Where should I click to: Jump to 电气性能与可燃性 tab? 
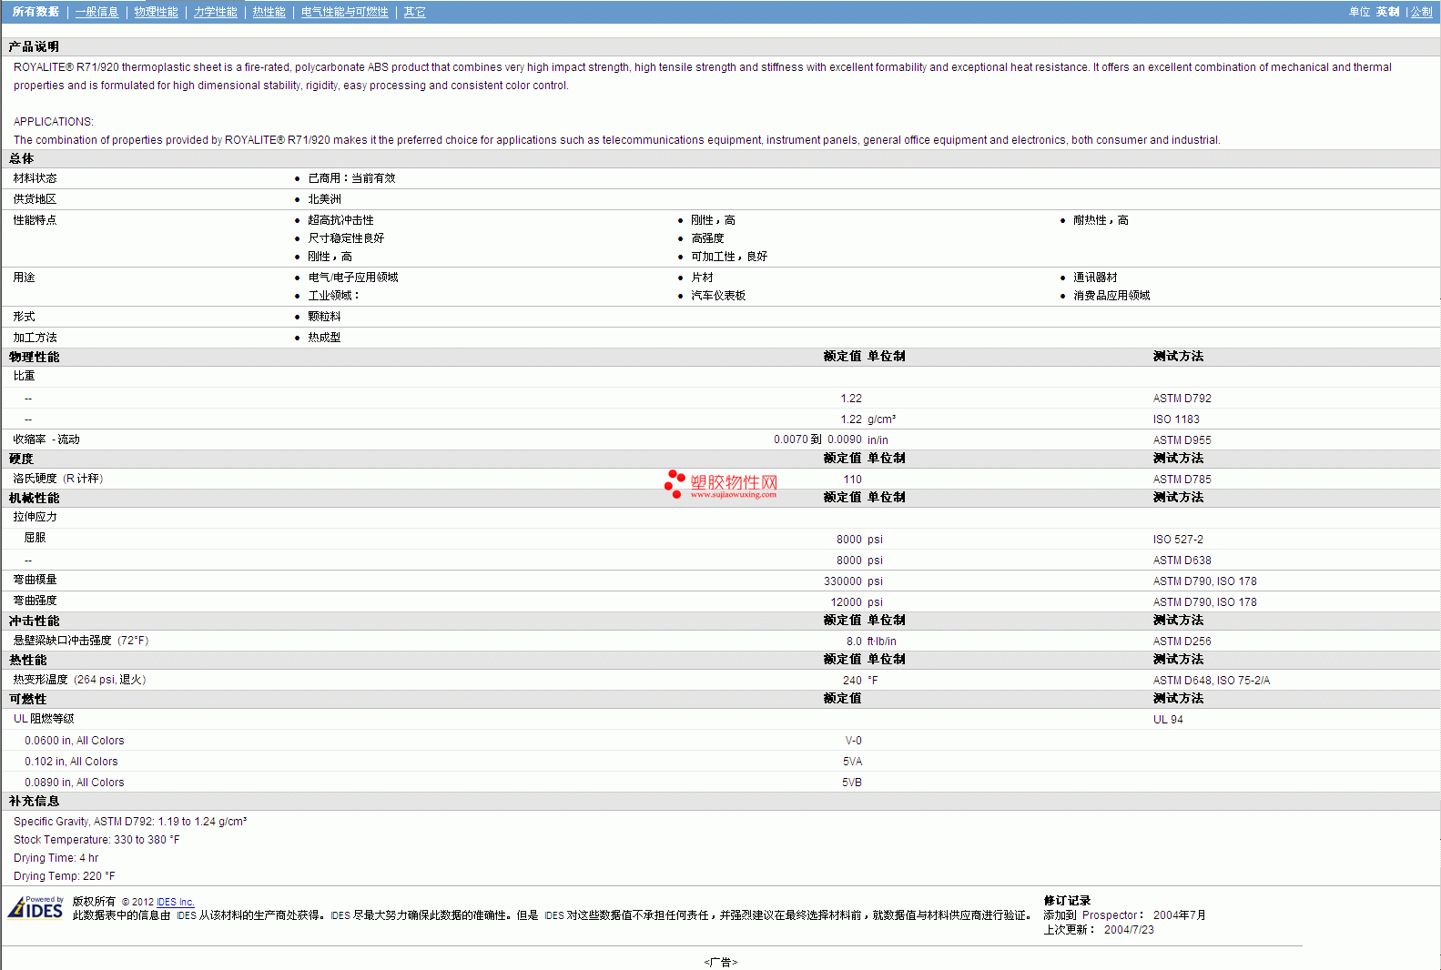[344, 12]
